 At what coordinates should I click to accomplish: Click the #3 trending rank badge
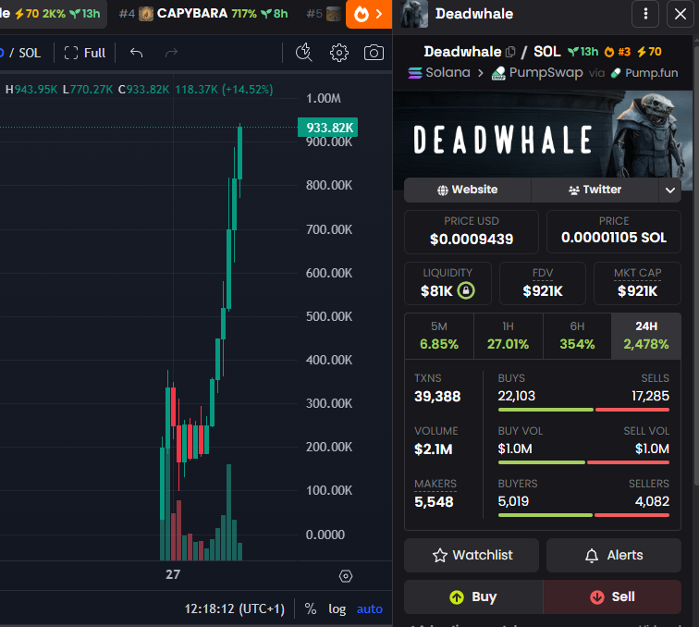[618, 52]
